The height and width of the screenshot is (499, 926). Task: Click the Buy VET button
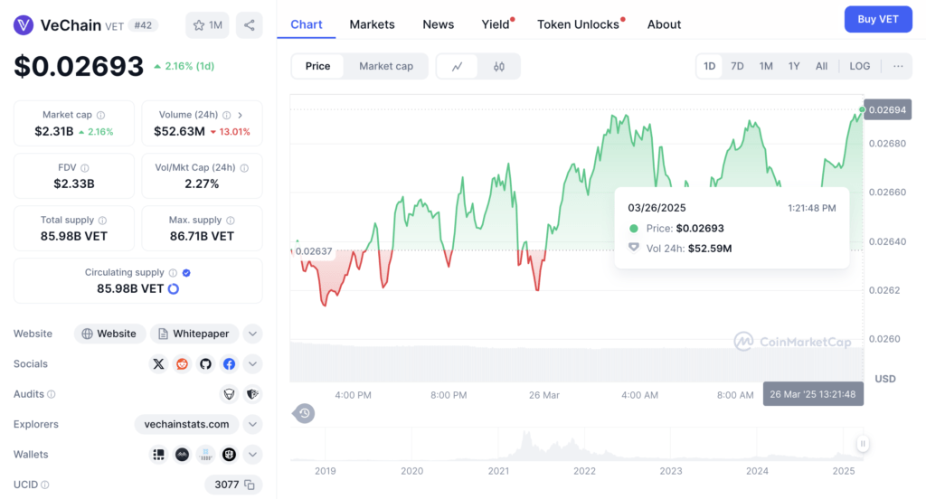pos(877,19)
